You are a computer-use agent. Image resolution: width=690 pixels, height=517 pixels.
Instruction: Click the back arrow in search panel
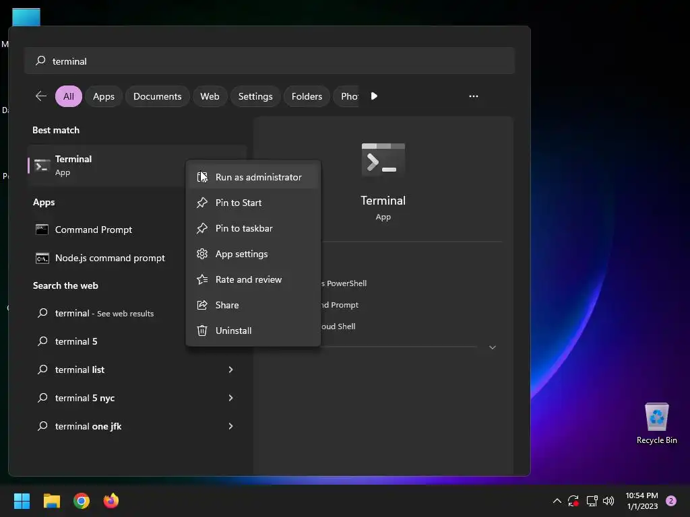coord(41,96)
